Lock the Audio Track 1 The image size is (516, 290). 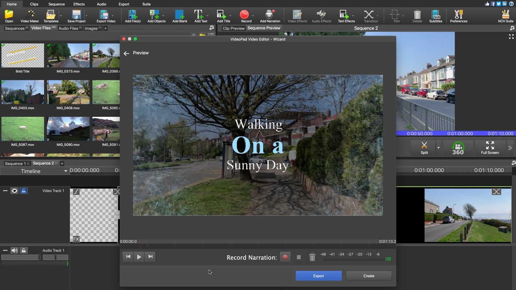point(24,250)
